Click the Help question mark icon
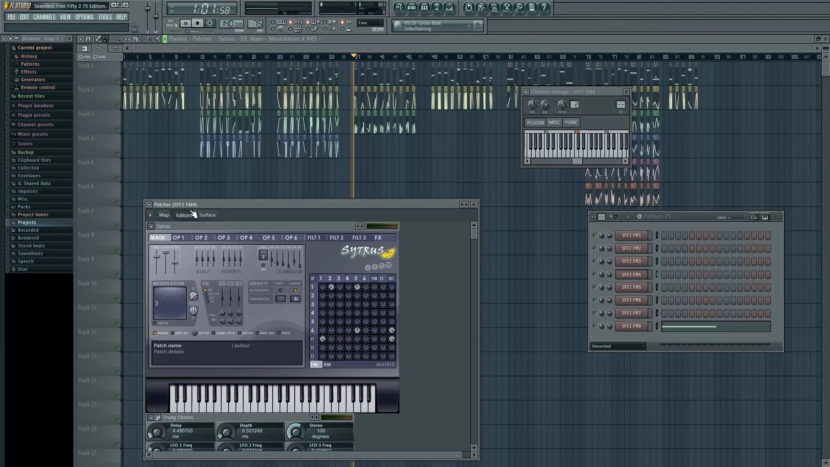Viewport: 830px width, 467px height. 544,7
